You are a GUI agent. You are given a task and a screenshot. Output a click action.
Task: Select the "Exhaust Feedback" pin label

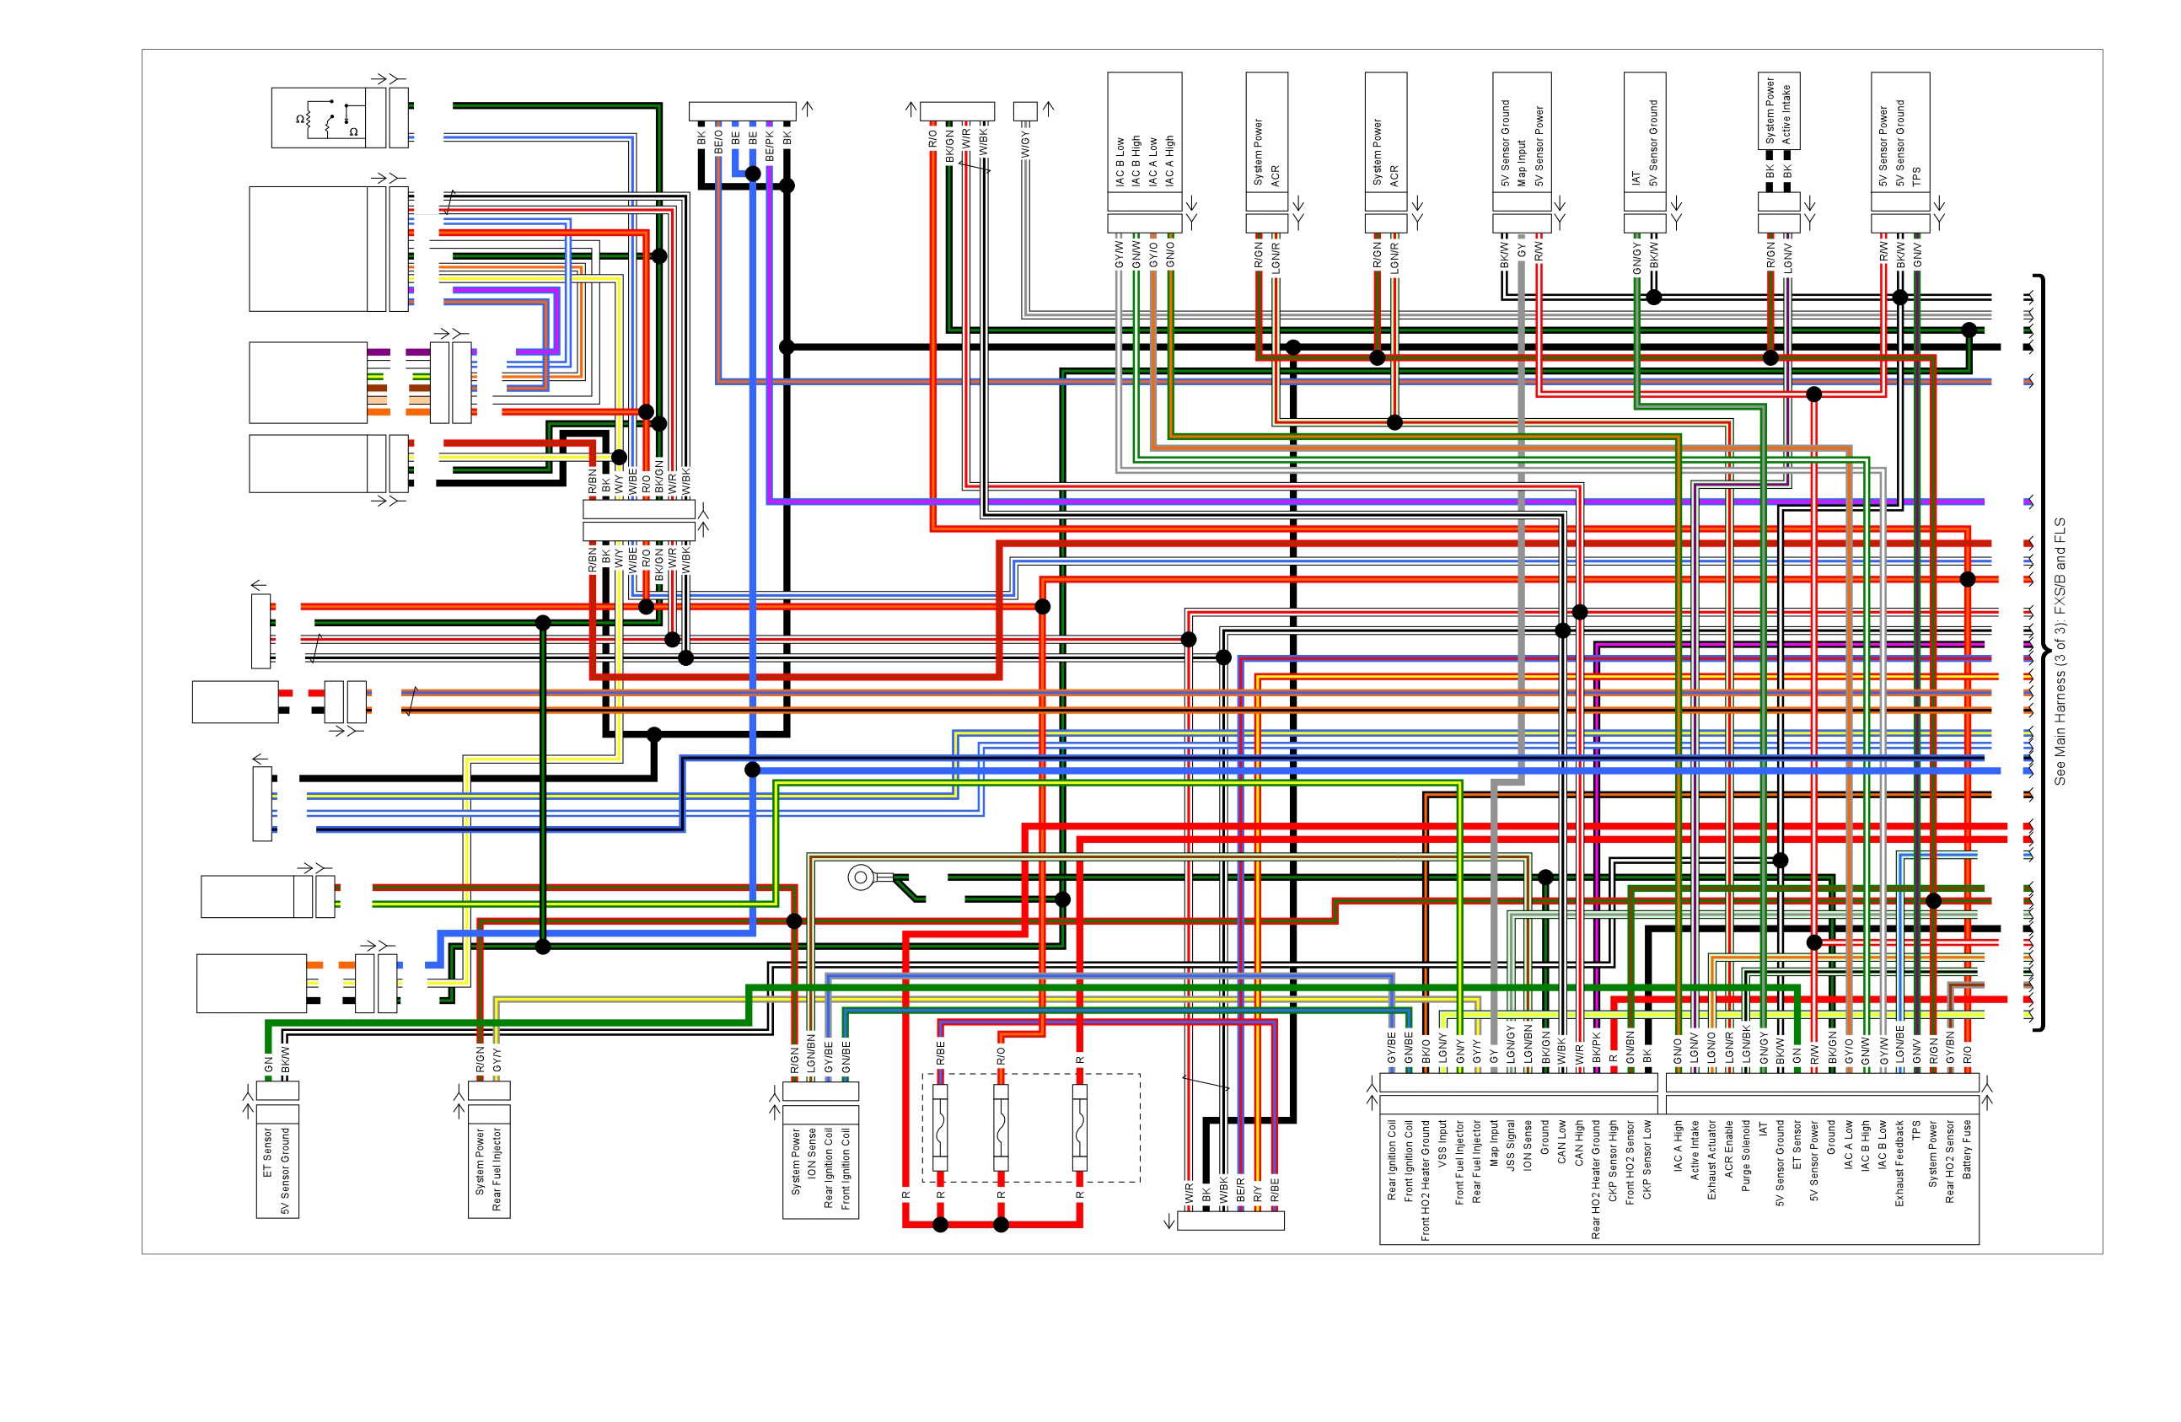(1899, 1163)
